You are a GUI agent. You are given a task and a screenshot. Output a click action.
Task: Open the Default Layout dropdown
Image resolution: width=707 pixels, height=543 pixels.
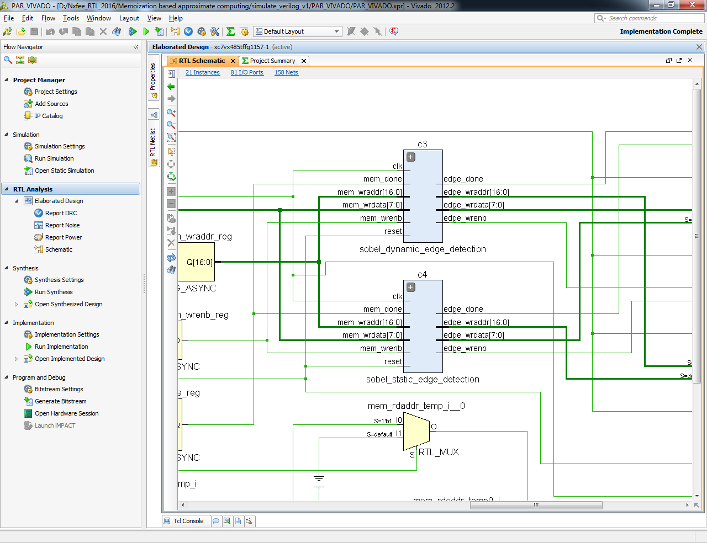[x=298, y=31]
